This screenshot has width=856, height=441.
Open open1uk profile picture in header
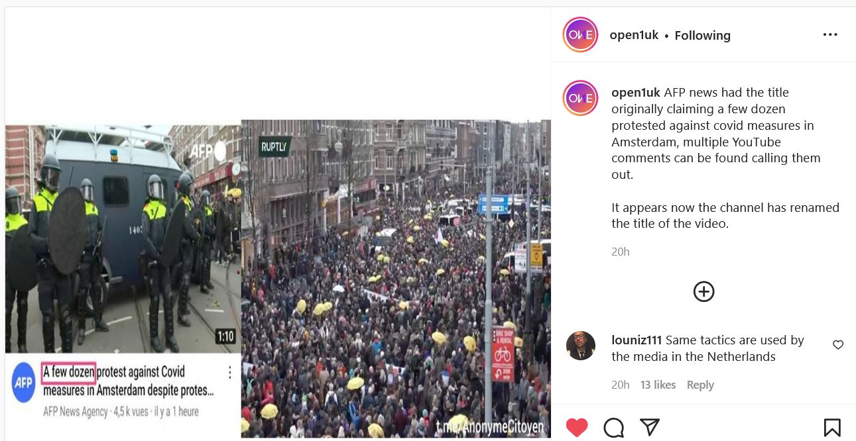click(580, 34)
